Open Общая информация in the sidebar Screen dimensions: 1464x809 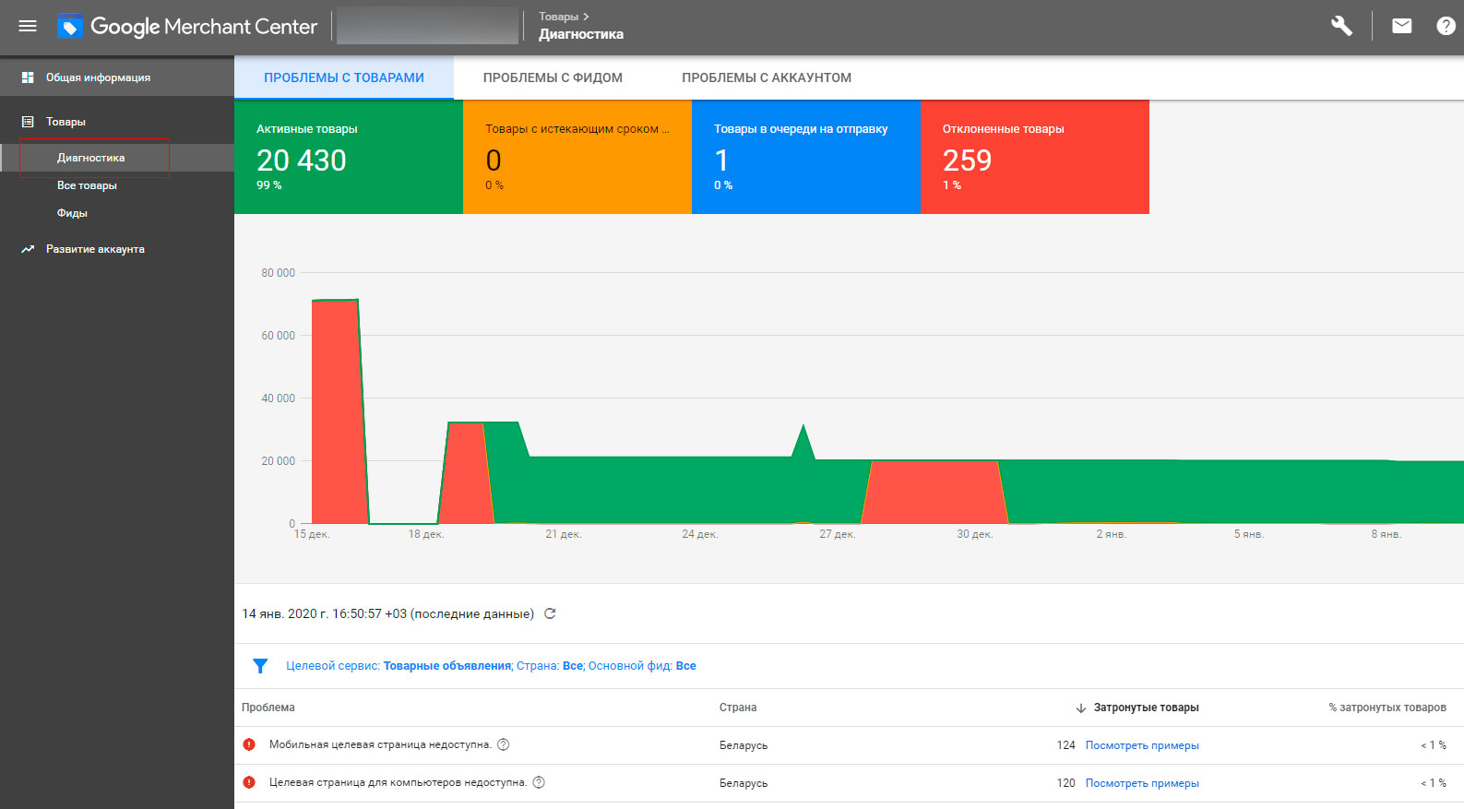pos(98,77)
